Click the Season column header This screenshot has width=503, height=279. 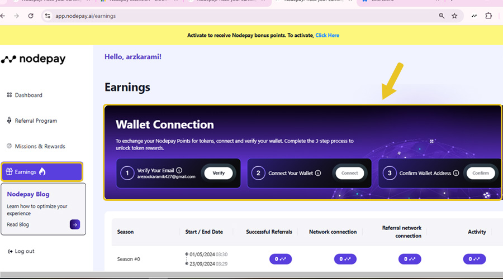pos(125,232)
